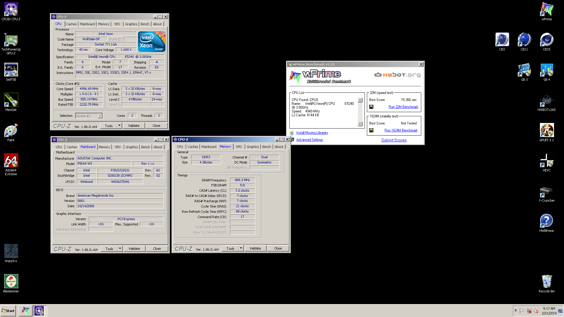The height and width of the screenshot is (317, 564).
Task: Open Advanced Settings link in wPrime
Action: click(x=309, y=140)
